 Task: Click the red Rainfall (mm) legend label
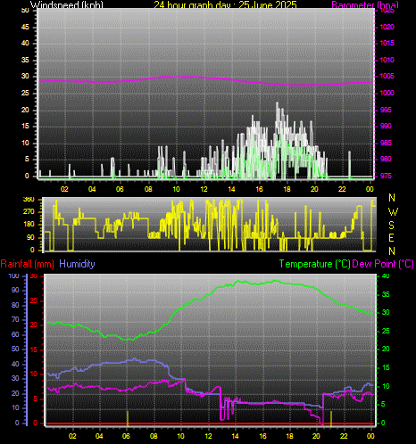click(x=28, y=264)
